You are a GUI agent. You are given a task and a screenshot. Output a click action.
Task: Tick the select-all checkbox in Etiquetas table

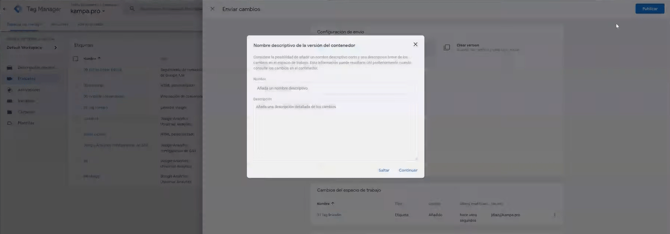[75, 58]
